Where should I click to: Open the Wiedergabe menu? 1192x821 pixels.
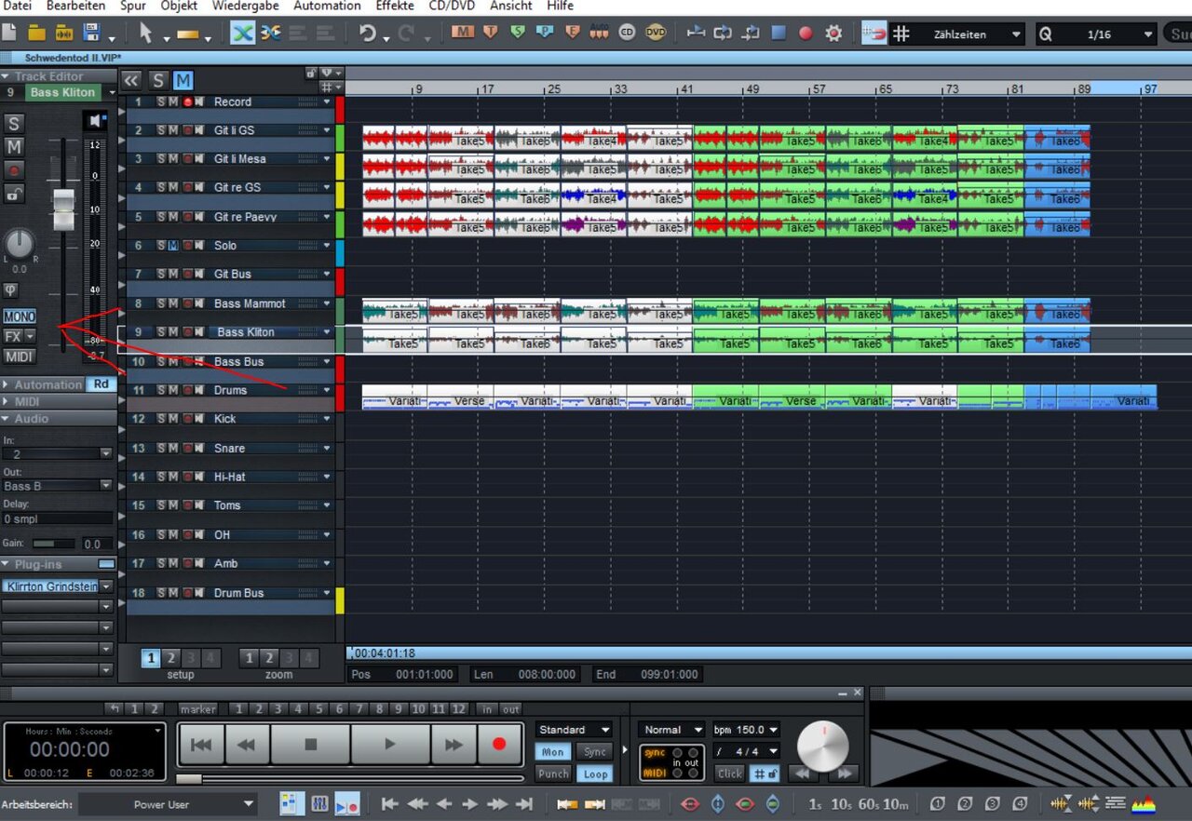[245, 7]
